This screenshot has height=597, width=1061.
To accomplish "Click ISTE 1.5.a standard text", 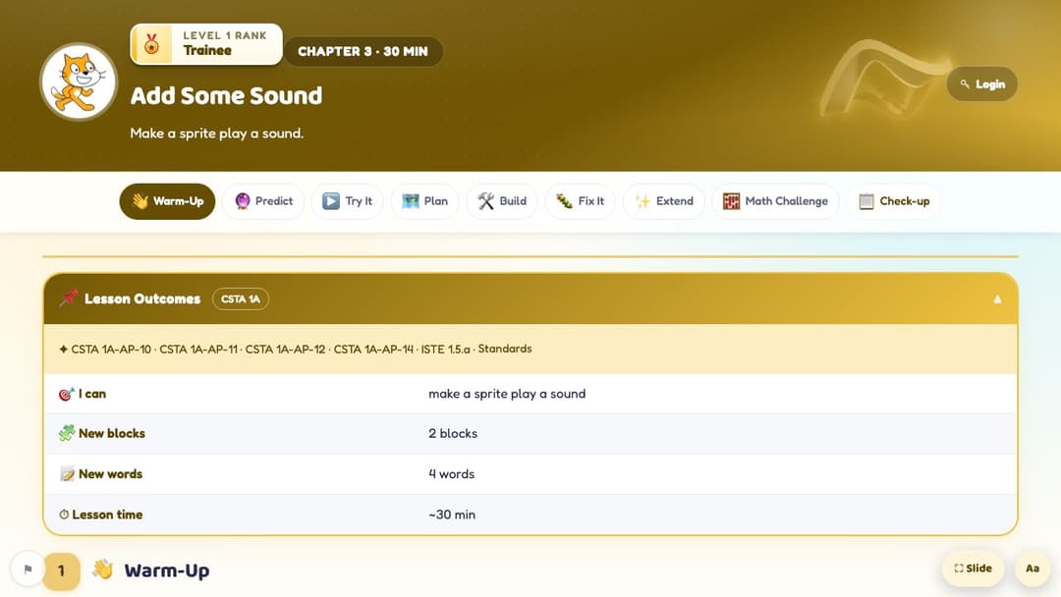I will point(445,350).
